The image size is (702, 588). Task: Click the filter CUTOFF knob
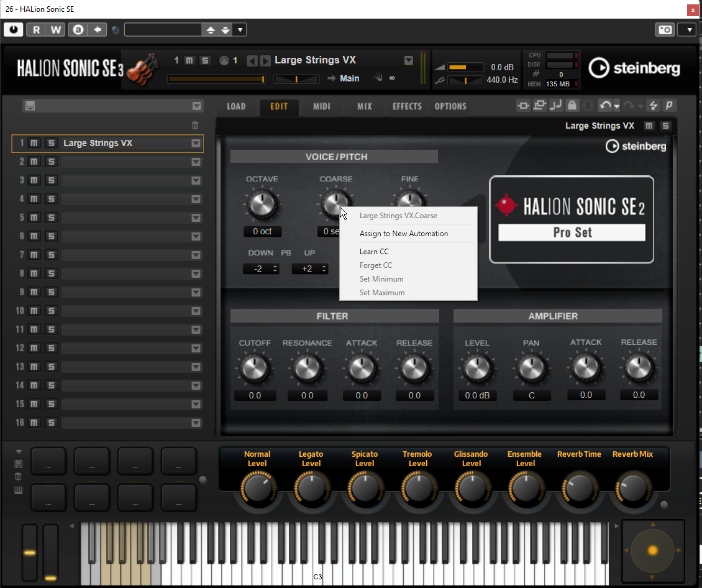pyautogui.click(x=255, y=368)
